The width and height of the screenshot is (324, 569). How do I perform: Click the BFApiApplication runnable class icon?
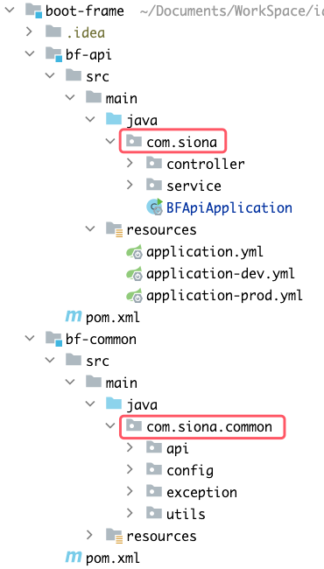point(155,207)
